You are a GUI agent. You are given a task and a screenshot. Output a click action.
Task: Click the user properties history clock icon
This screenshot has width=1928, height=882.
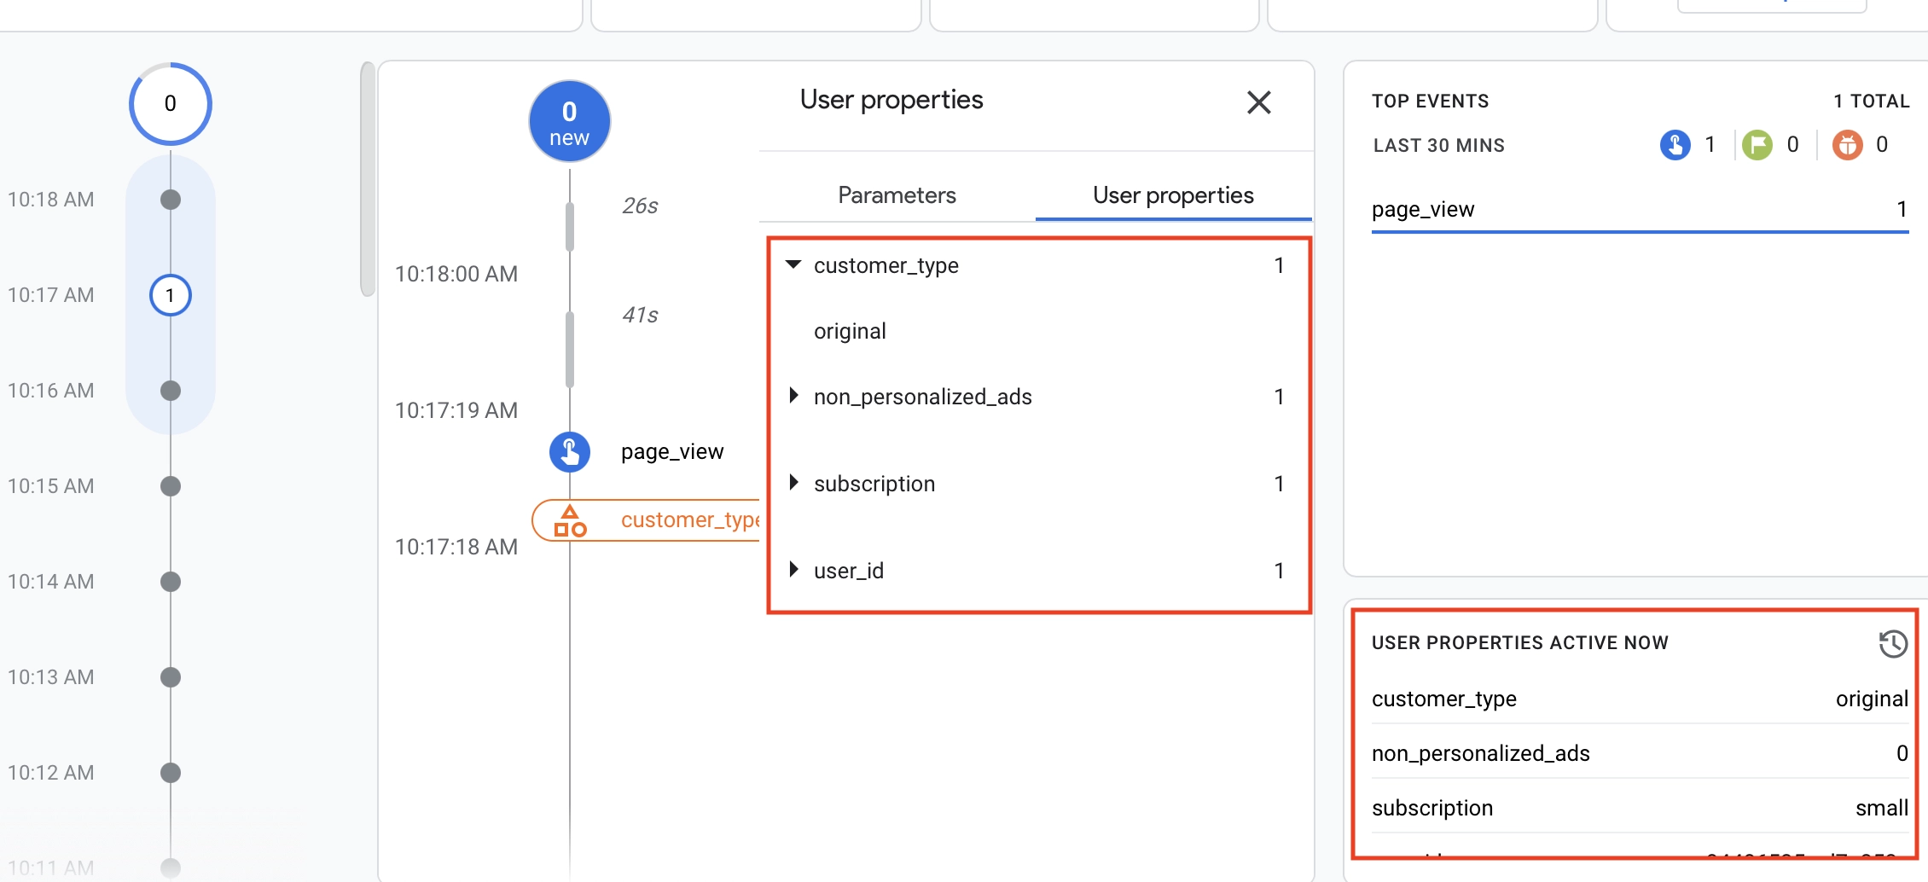click(1892, 643)
